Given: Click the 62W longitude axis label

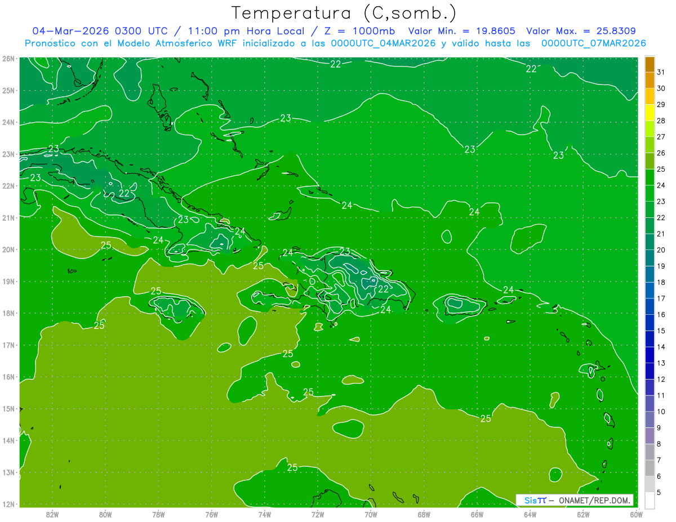Looking at the screenshot, I should (583, 514).
